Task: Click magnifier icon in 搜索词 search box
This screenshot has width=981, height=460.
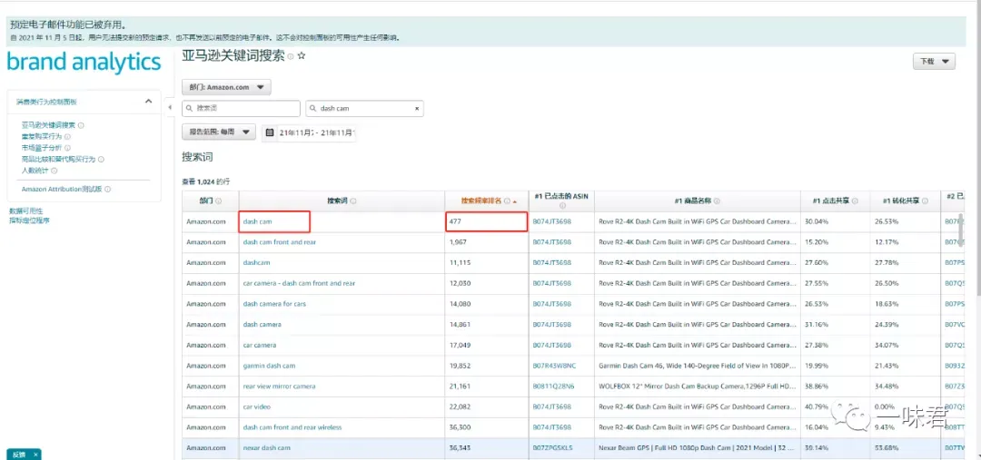Action: [x=189, y=109]
